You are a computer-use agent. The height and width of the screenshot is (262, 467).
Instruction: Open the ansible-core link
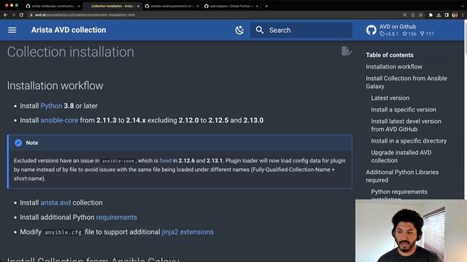click(59, 120)
